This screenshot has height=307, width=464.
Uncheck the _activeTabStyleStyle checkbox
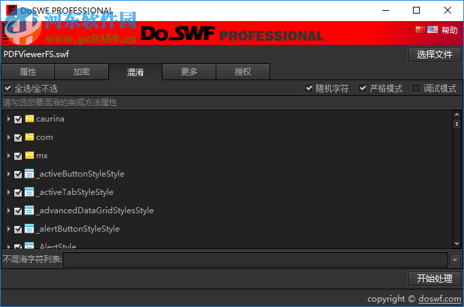coord(18,193)
